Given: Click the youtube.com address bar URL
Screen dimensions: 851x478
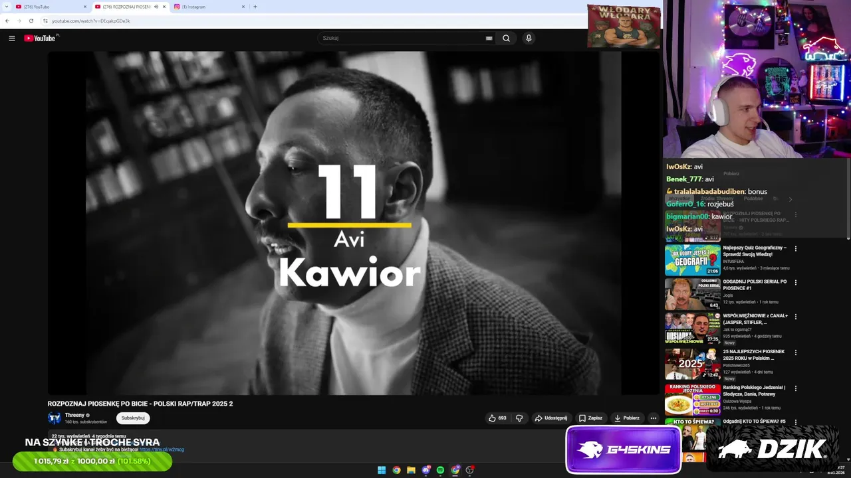Looking at the screenshot, I should click(91, 21).
